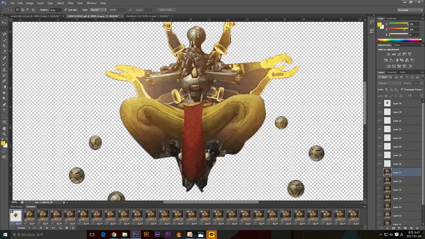Hide Layer 22 visibility eye
The image size is (425, 239).
click(x=380, y=129)
